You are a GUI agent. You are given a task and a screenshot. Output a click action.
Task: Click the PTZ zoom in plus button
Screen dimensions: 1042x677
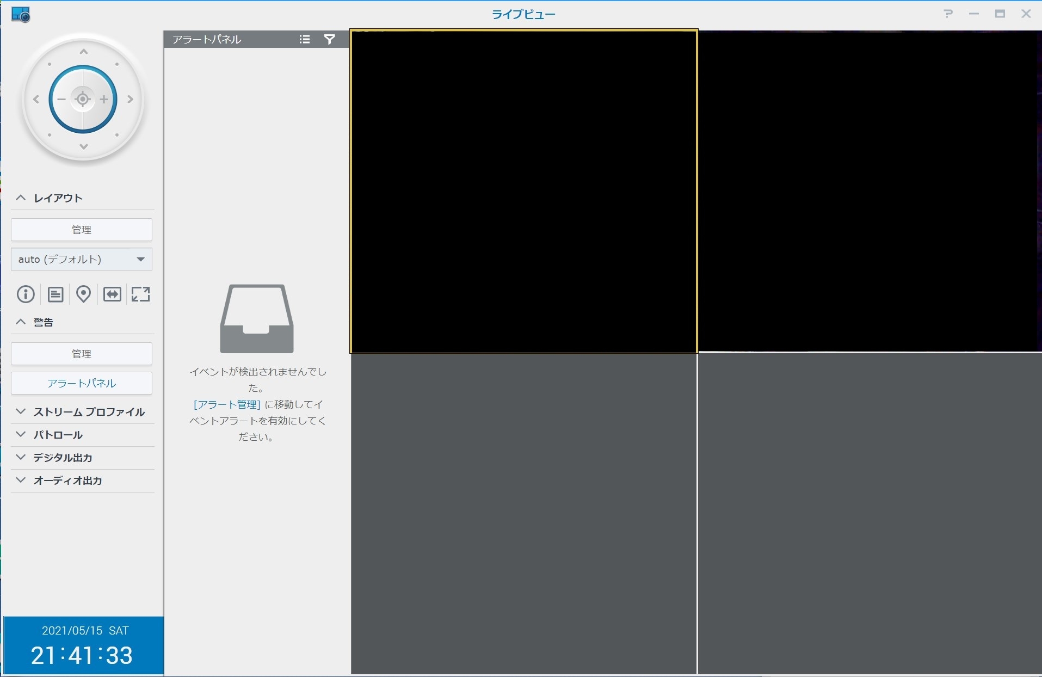[x=104, y=100]
